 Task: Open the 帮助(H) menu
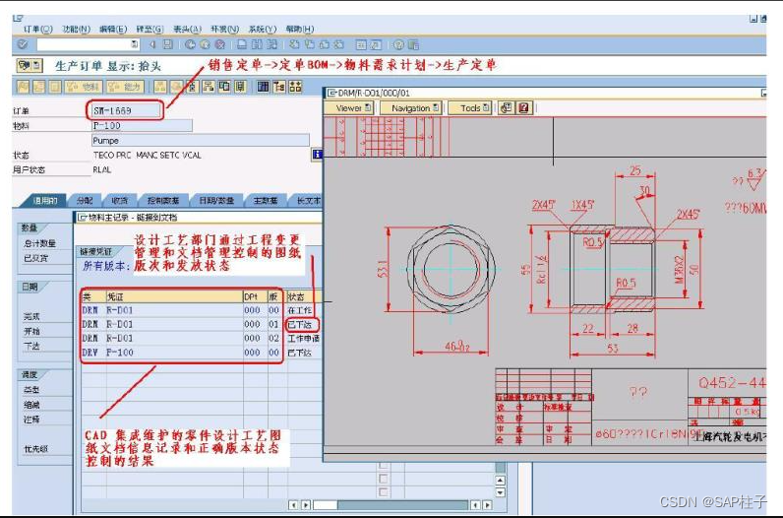tap(300, 30)
